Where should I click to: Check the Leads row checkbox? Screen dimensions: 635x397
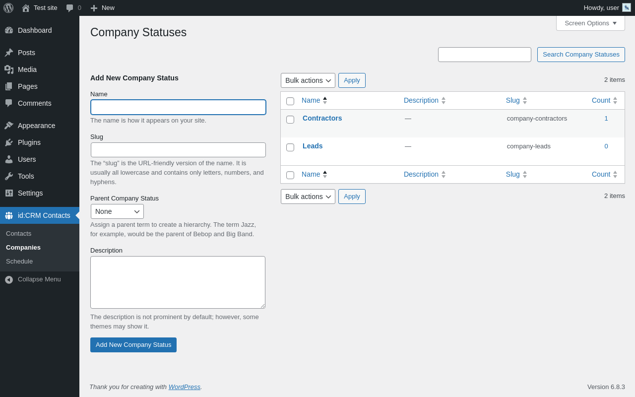[x=290, y=147]
